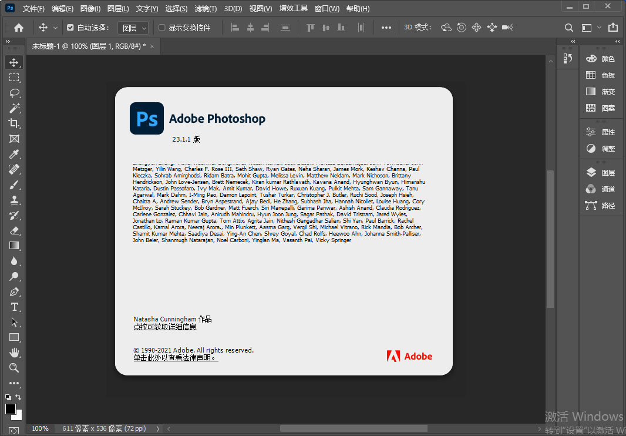The width and height of the screenshot is (626, 436).
Task: Open the search magnifier in options bar
Action: (569, 28)
